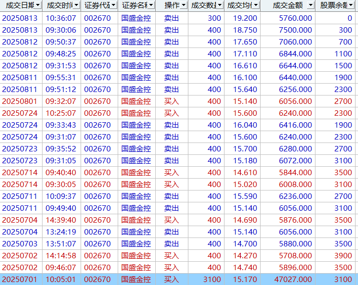The width and height of the screenshot is (358, 285).
Task: Click the time 10:09:37
Action: point(61,196)
